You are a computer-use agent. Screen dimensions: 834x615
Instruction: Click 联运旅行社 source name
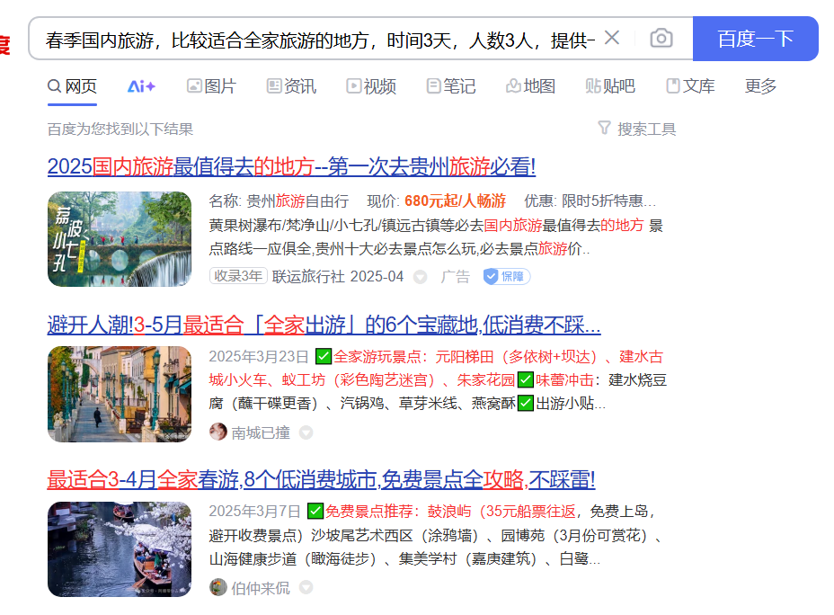click(308, 276)
